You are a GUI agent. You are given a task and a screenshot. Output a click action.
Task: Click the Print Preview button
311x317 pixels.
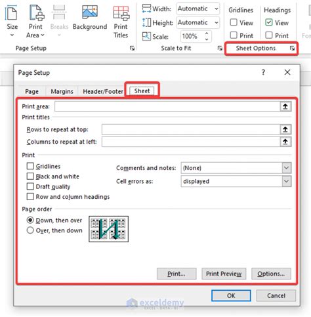224,274
